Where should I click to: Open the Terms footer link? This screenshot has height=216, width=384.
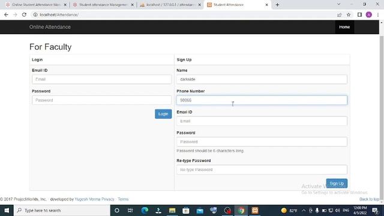[x=123, y=199]
